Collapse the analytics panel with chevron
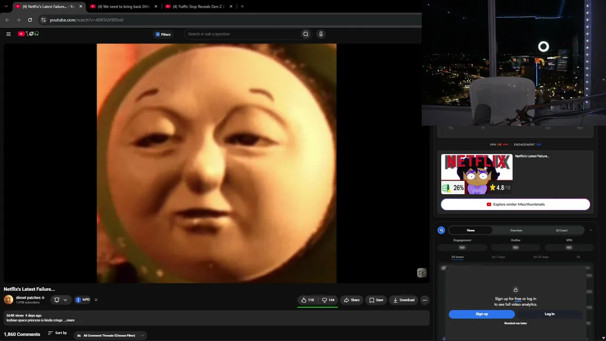 pos(590,230)
